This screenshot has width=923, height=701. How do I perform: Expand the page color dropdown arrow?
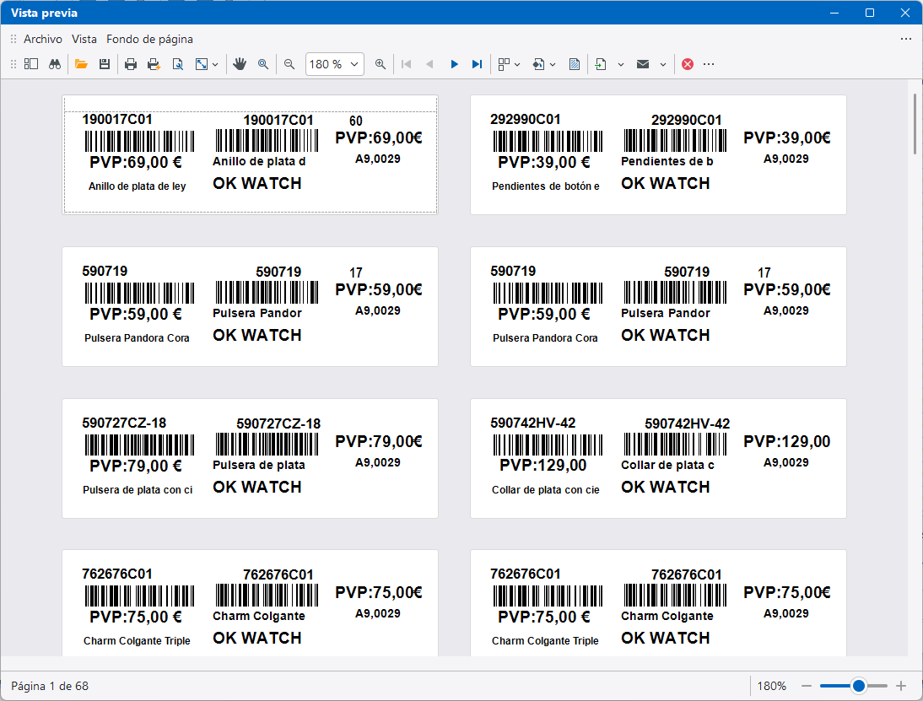553,65
